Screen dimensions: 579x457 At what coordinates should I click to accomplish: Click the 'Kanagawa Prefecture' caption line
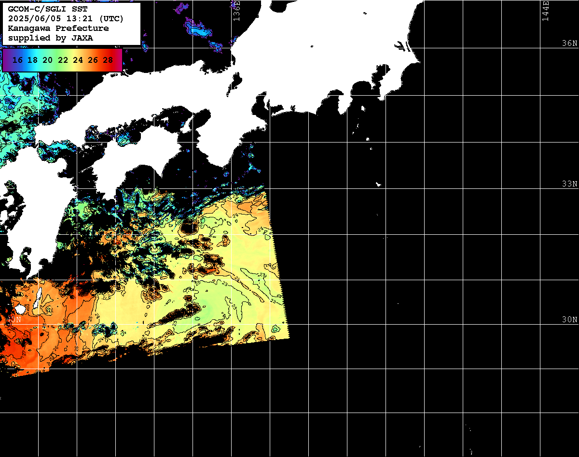58,29
